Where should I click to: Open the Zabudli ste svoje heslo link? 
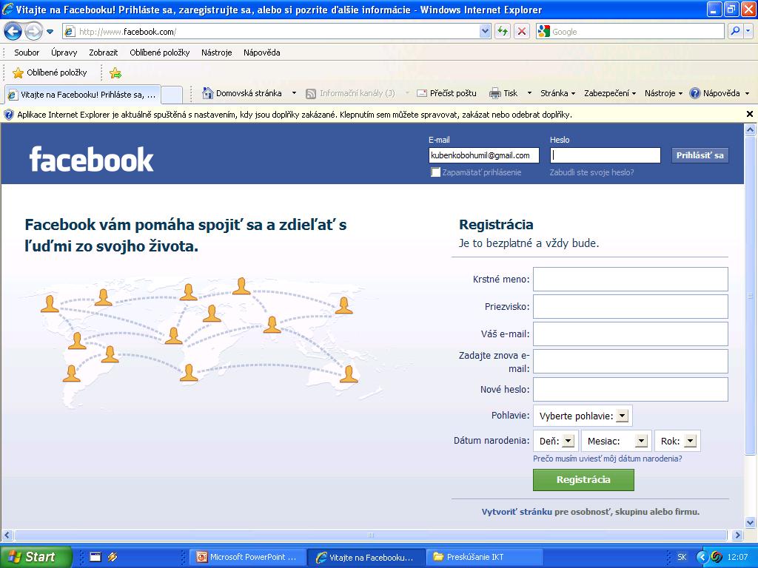click(591, 172)
